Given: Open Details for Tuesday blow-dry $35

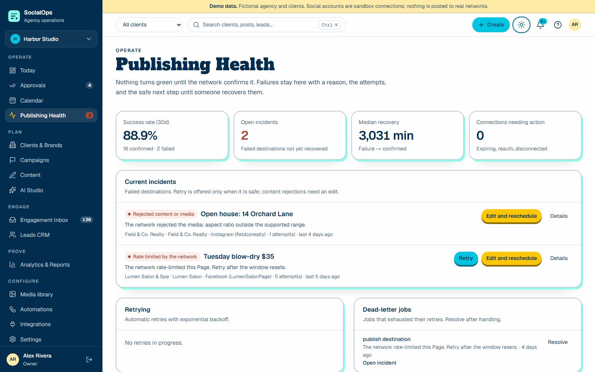Looking at the screenshot, I should click(559, 258).
